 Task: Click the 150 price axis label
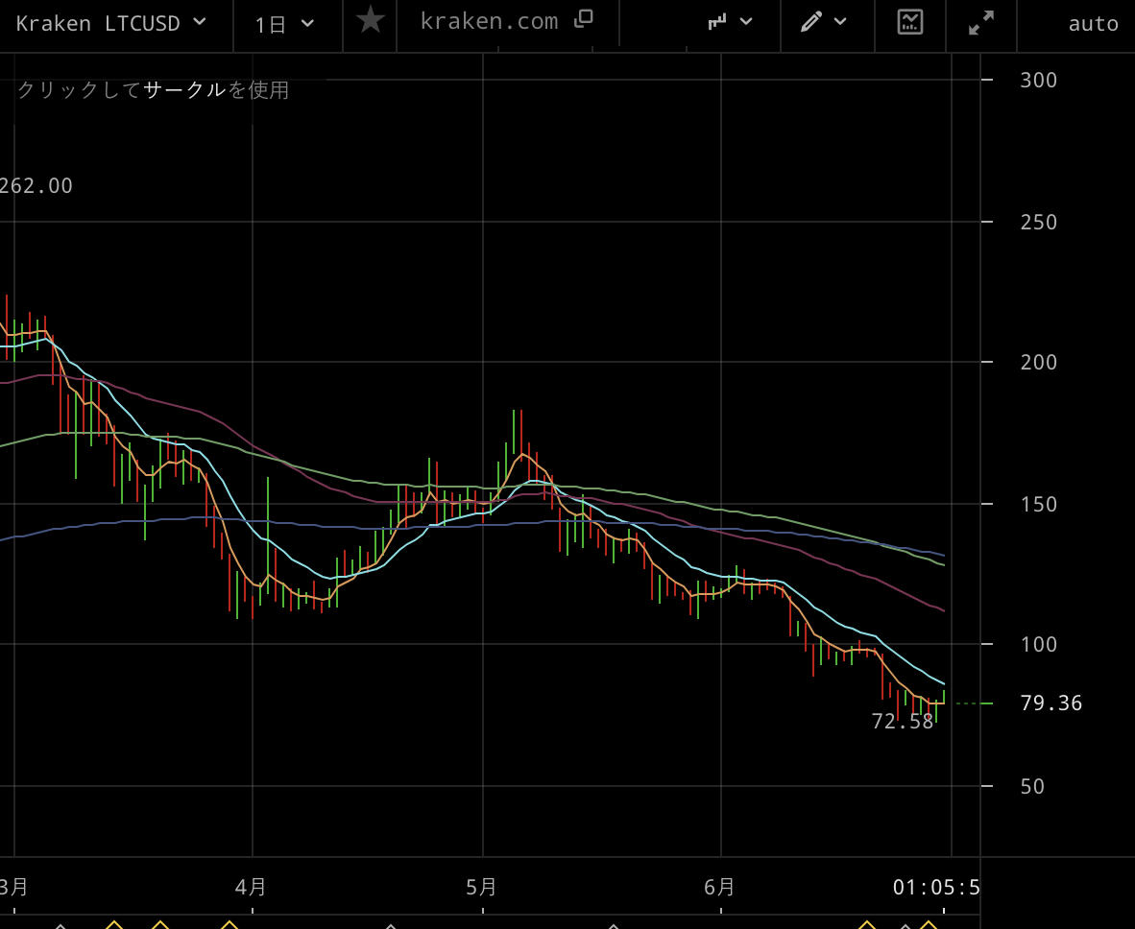click(1039, 504)
